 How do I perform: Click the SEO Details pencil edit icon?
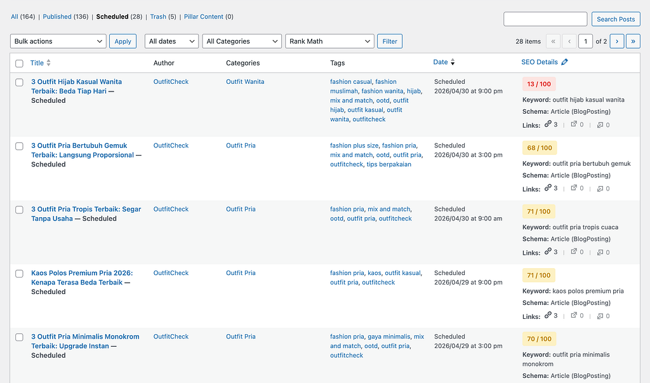[x=564, y=62]
